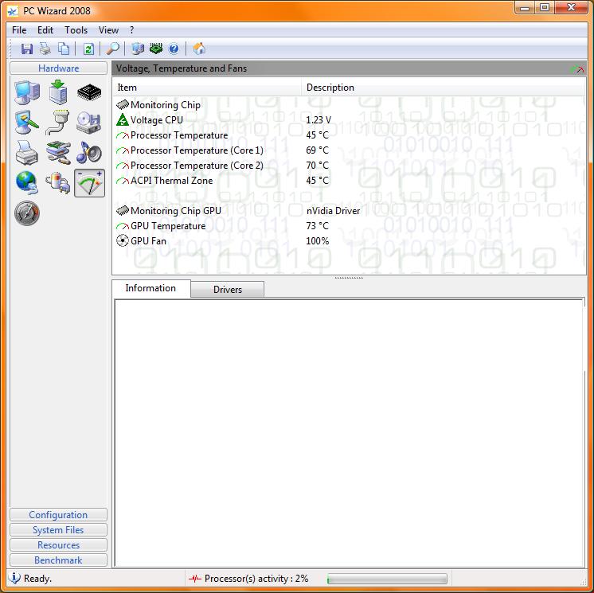The image size is (594, 593).
Task: Switch to the Information tab
Action: point(150,288)
